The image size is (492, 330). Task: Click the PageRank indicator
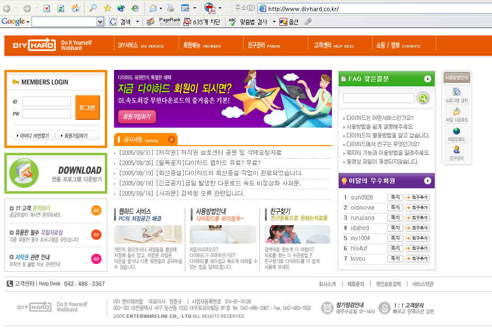point(170,21)
